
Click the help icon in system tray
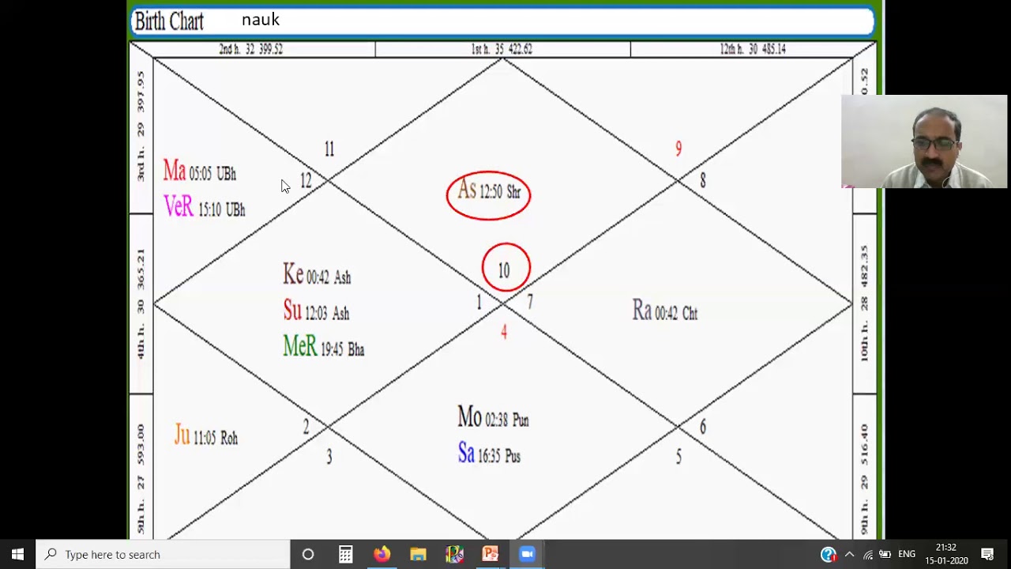(x=828, y=554)
